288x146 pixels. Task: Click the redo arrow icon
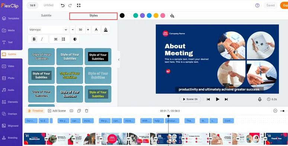click(70, 5)
